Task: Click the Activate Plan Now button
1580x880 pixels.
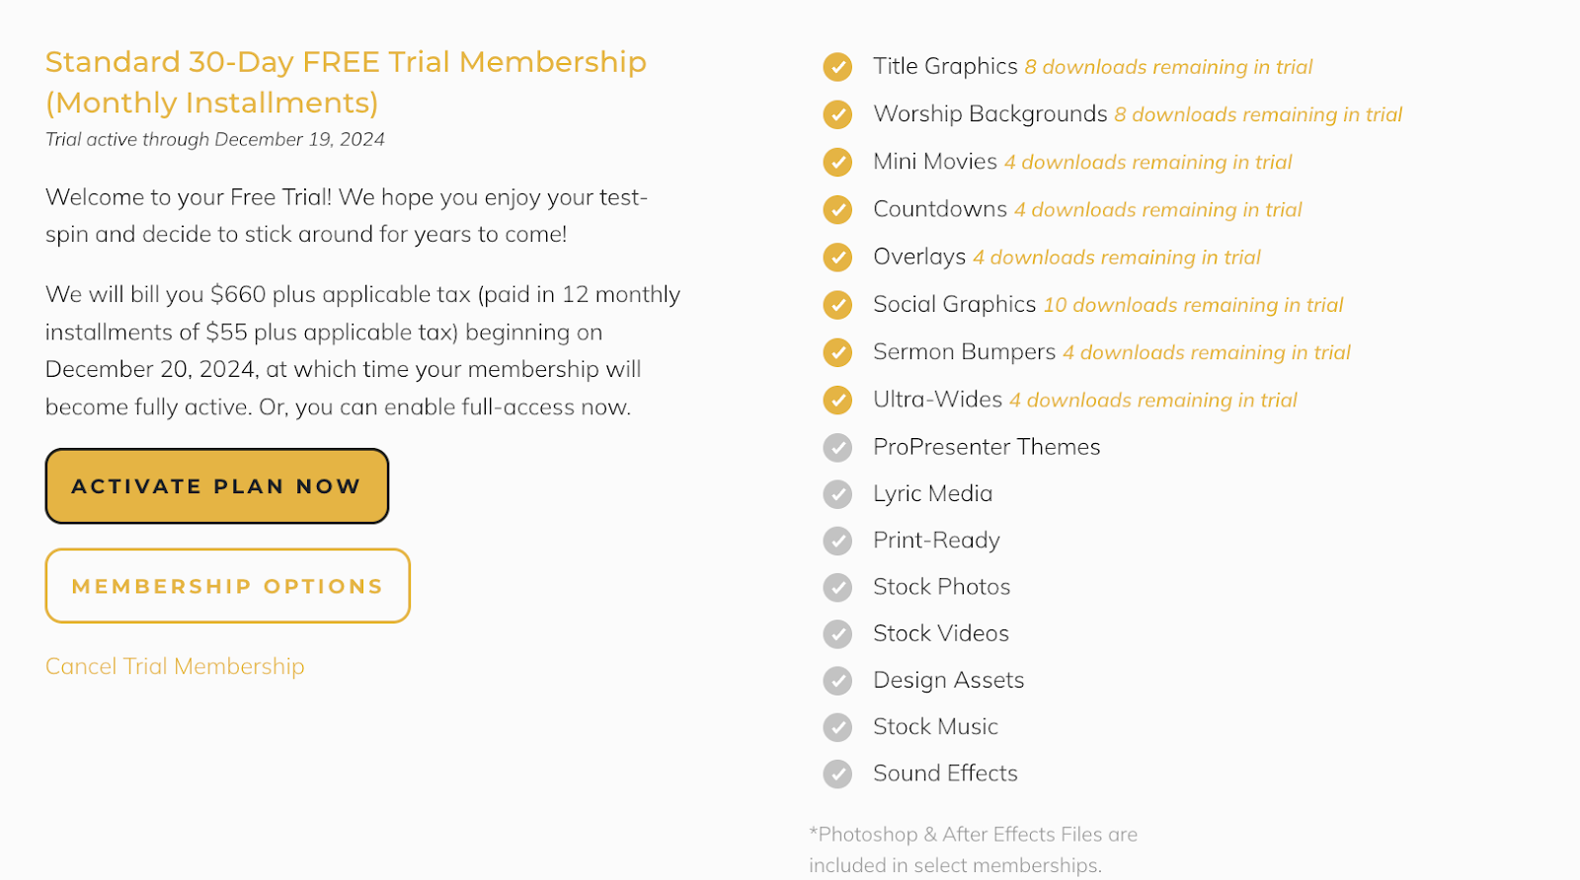Action: 217,486
